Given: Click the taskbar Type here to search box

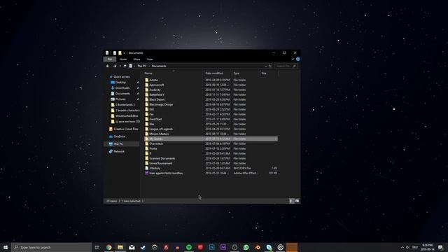Looking at the screenshot, I should (51, 247).
